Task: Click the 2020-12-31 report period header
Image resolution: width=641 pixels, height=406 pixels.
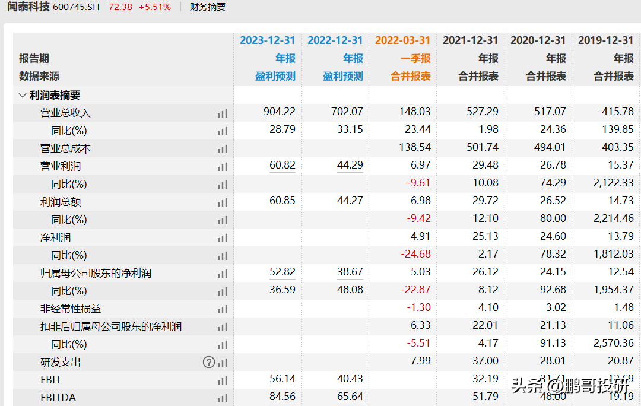Action: tap(538, 40)
